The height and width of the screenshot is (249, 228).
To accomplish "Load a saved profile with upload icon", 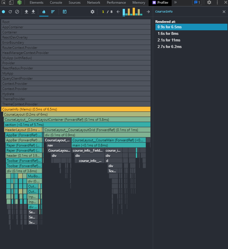I will [26, 12].
